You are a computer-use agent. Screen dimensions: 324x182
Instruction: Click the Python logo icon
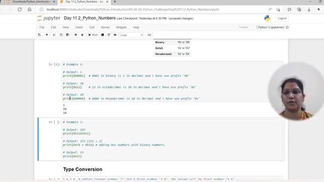click(x=267, y=18)
